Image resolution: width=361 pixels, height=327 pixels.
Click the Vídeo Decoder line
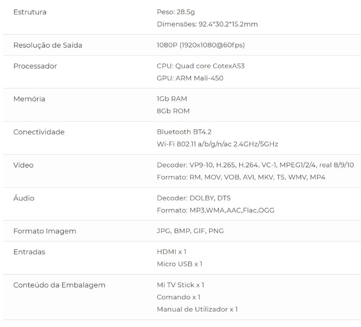pos(255,165)
